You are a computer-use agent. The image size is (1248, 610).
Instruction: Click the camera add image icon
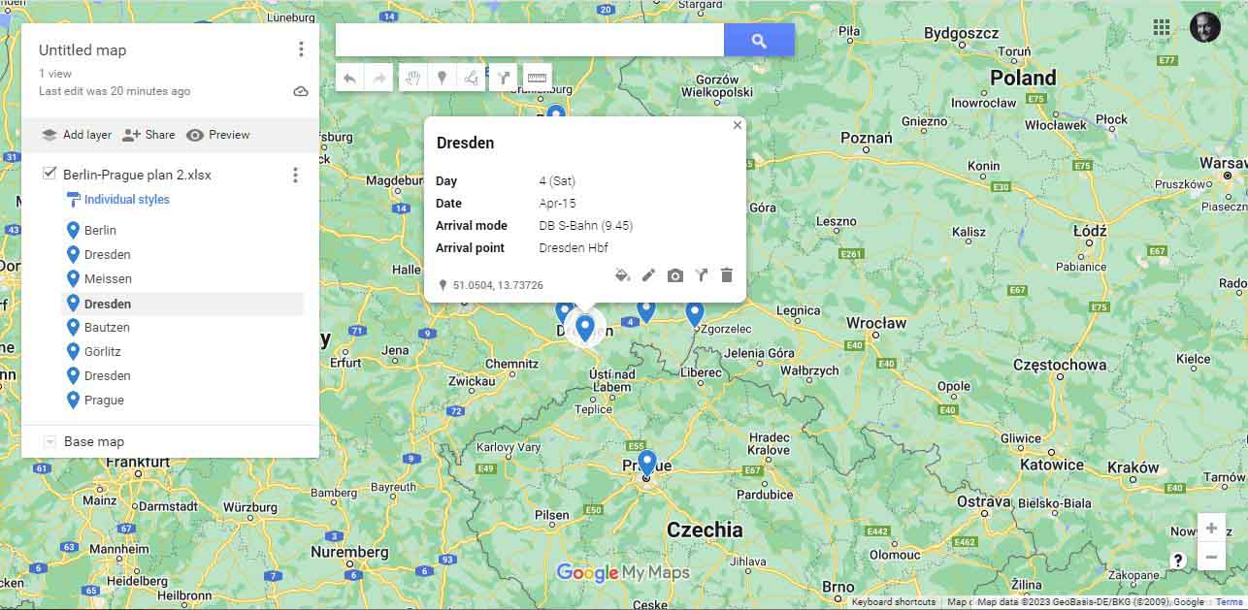click(674, 275)
